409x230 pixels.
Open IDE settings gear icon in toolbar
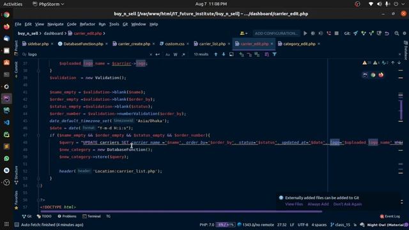point(405,33)
